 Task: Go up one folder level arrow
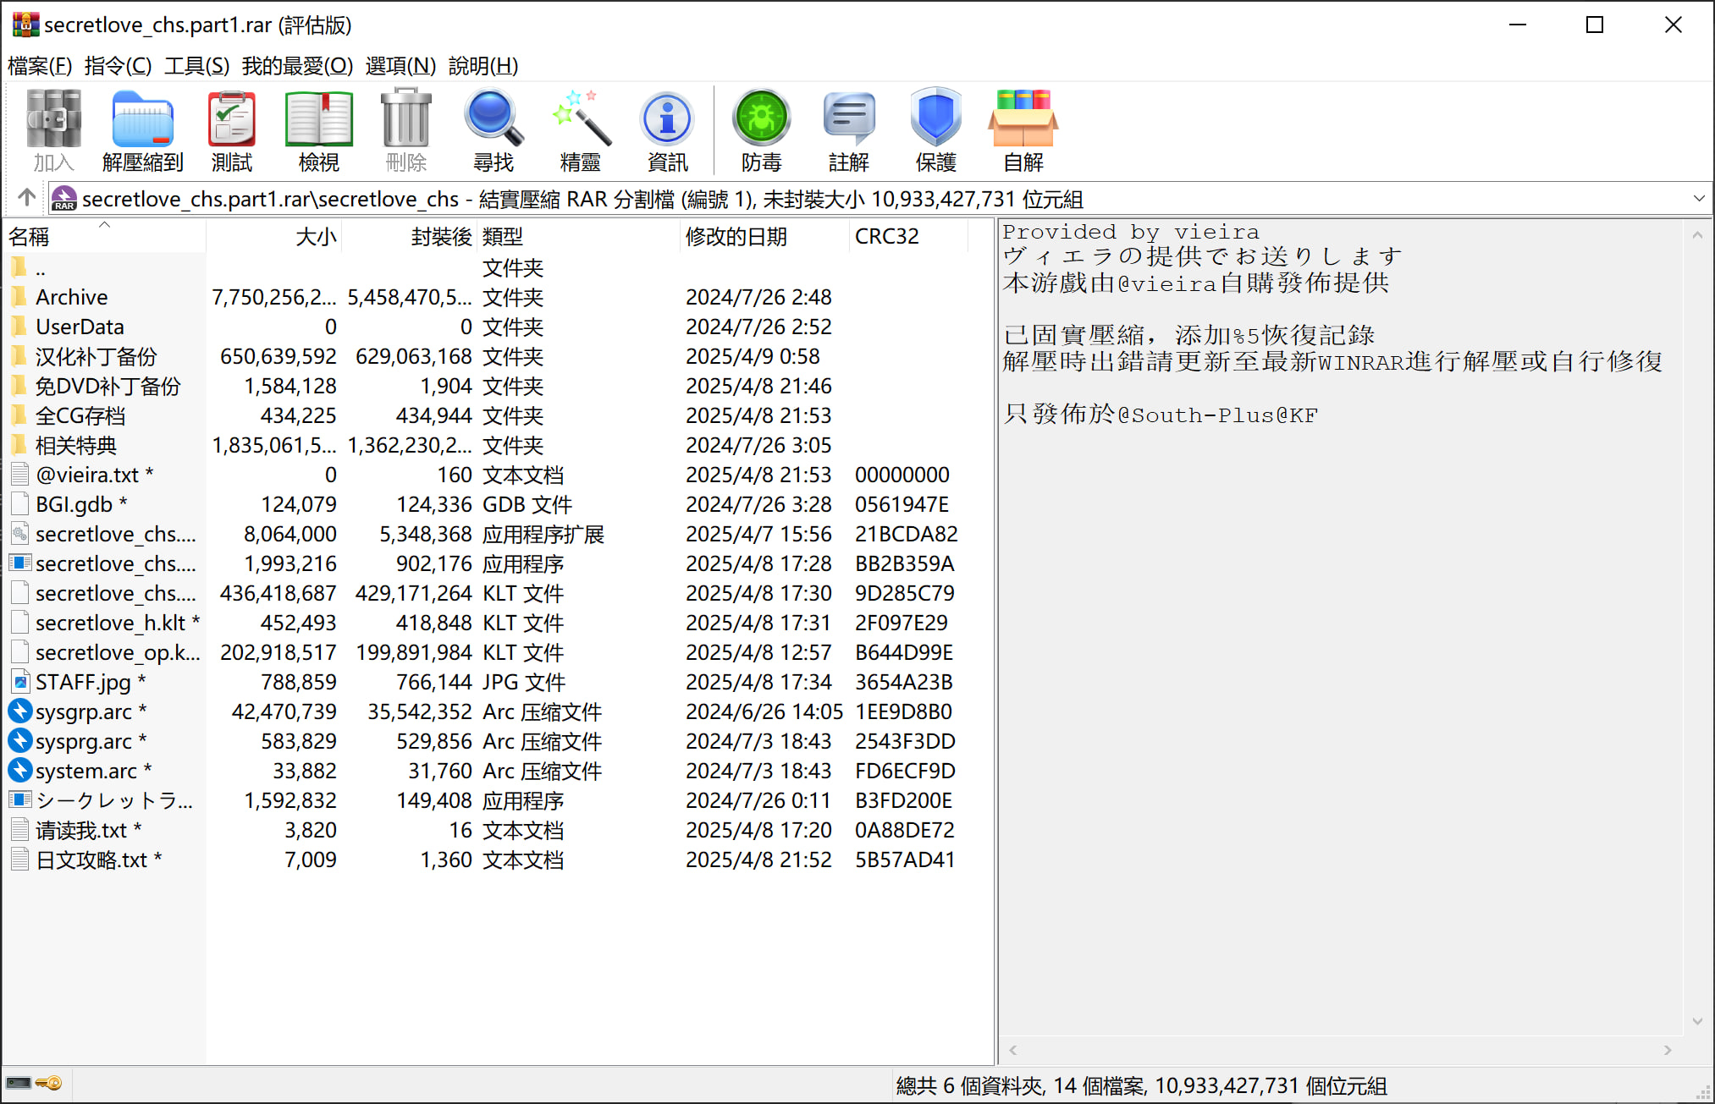coord(26,198)
